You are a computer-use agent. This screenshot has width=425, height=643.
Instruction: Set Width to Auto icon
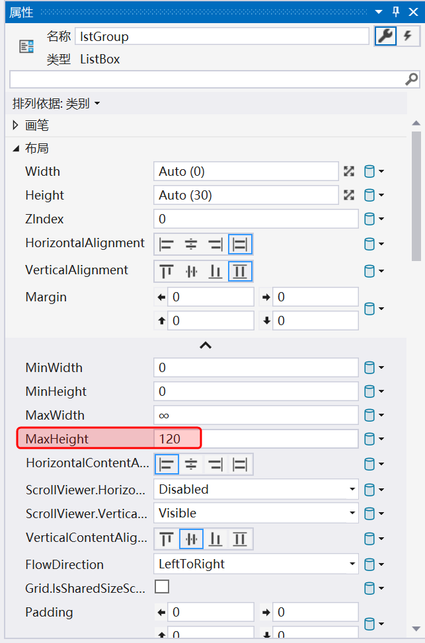tap(349, 172)
